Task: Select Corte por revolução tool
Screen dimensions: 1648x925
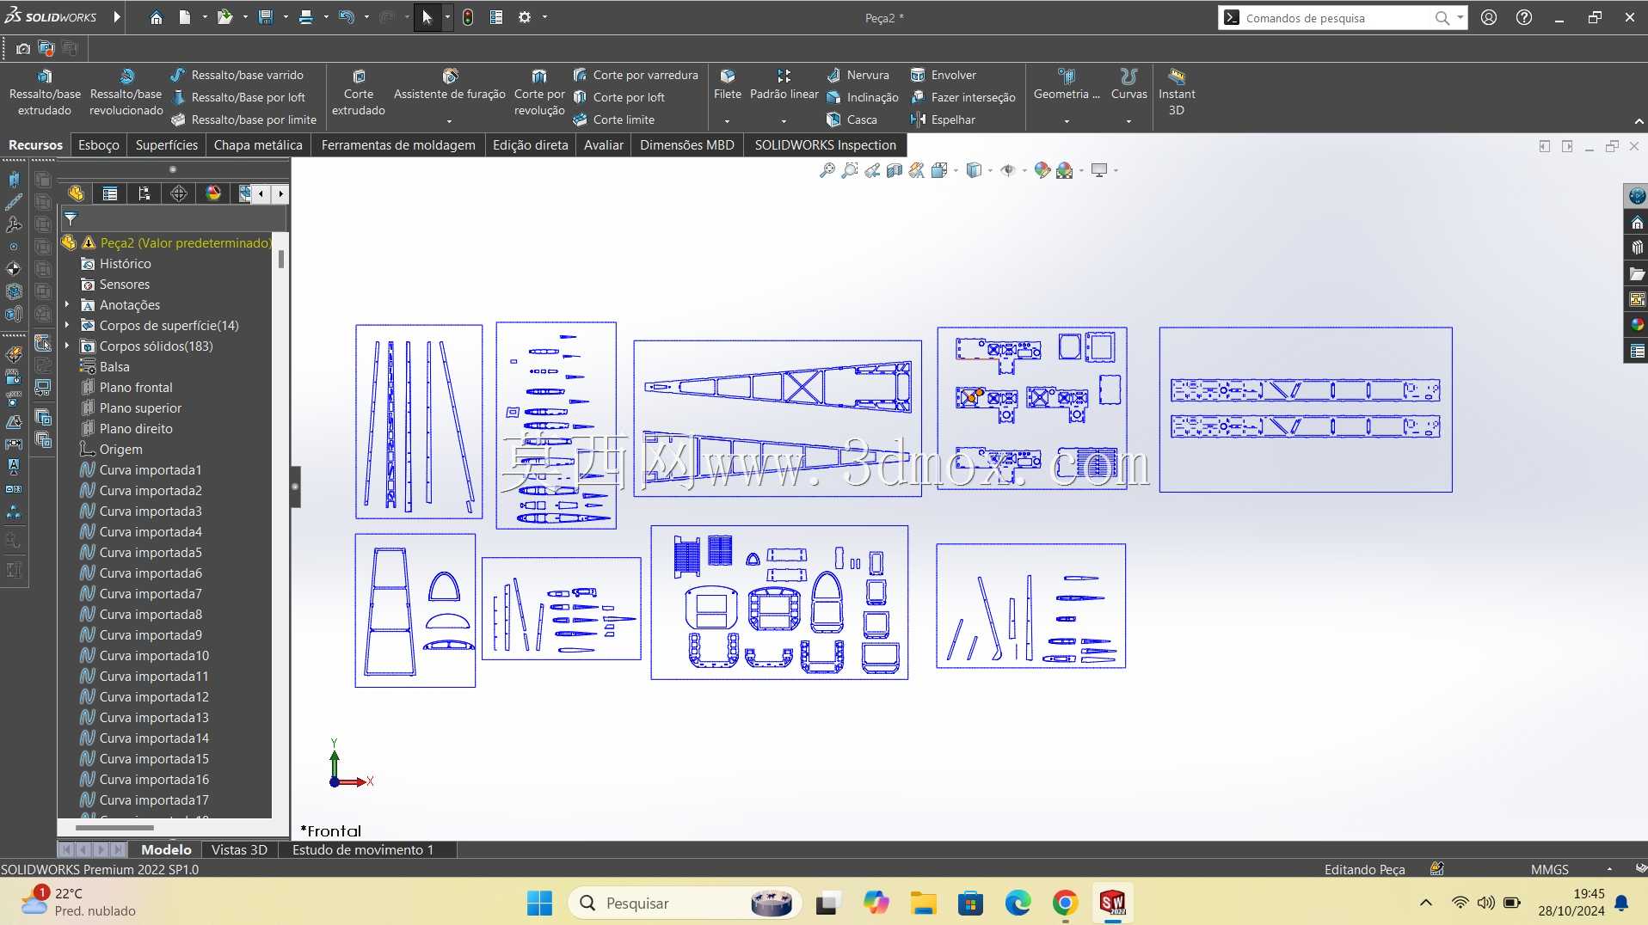Action: coord(539,92)
